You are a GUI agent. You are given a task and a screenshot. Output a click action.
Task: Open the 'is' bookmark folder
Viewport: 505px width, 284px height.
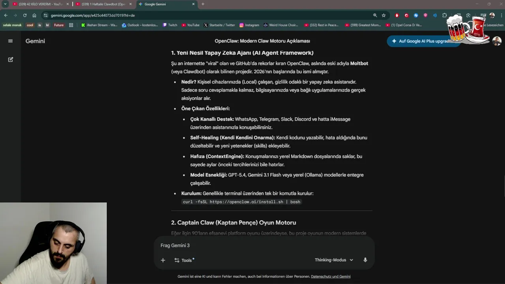pos(39,25)
